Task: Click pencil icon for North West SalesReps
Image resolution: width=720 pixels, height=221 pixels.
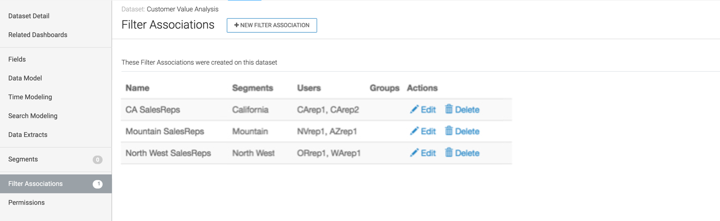Action: click(414, 153)
